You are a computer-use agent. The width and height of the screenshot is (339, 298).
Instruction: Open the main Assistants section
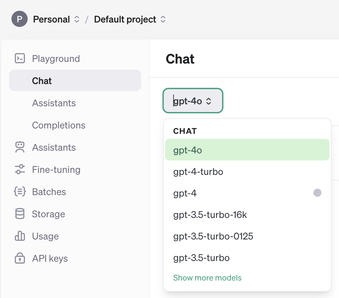pos(75,147)
